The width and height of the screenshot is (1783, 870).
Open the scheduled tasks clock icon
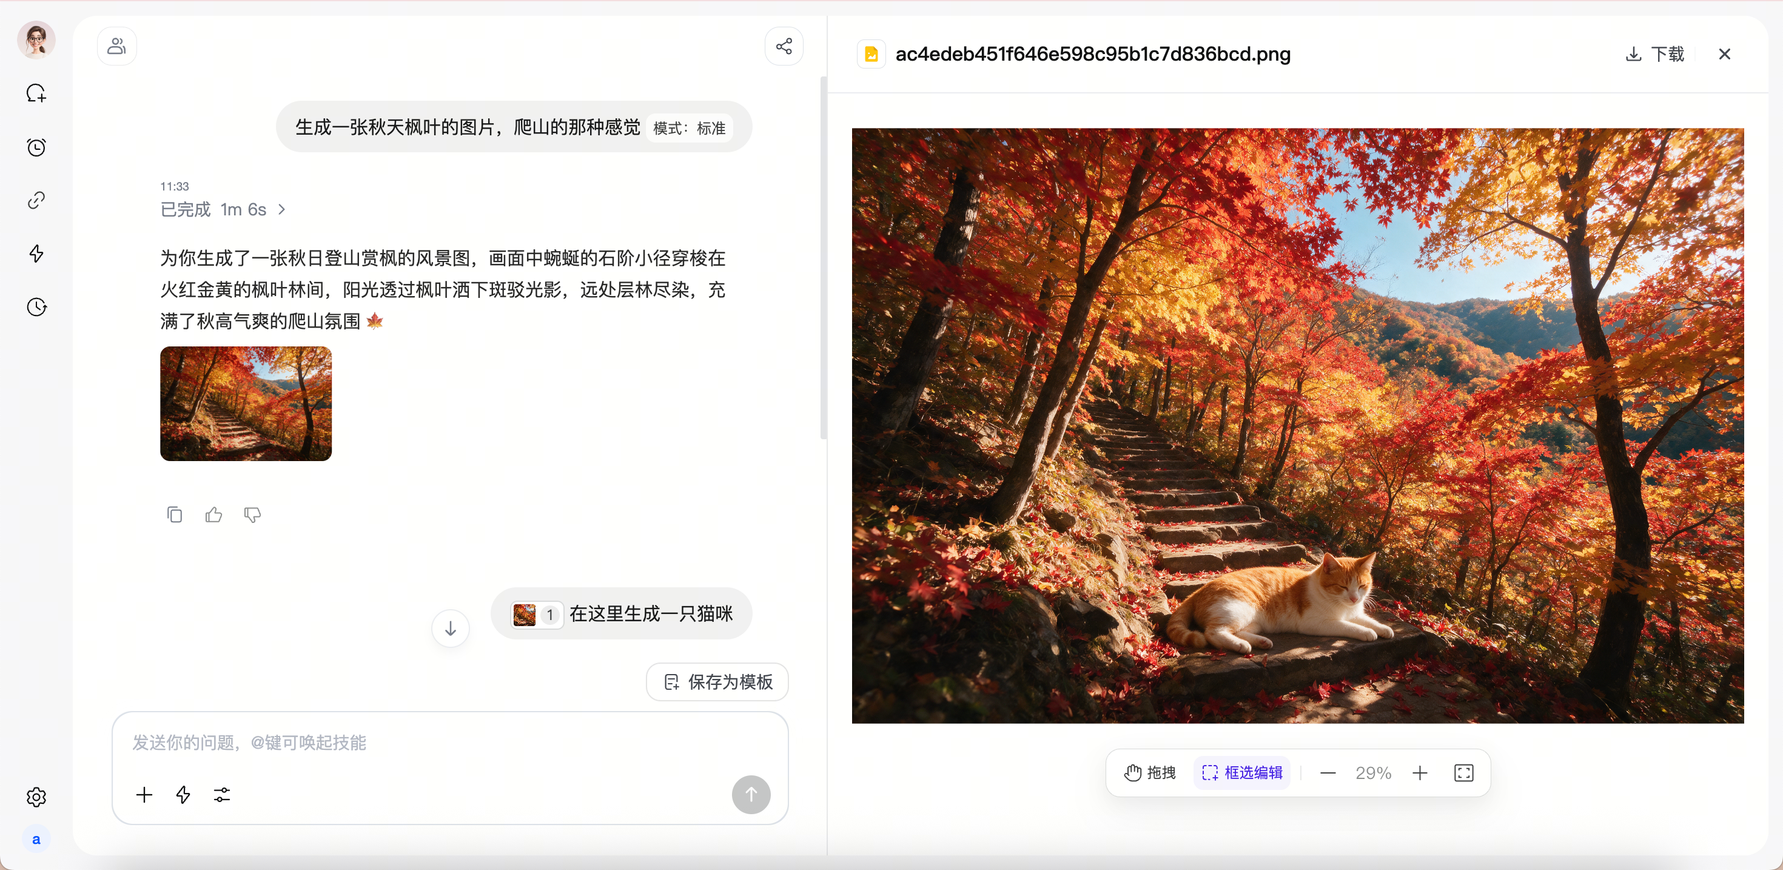[x=36, y=147]
